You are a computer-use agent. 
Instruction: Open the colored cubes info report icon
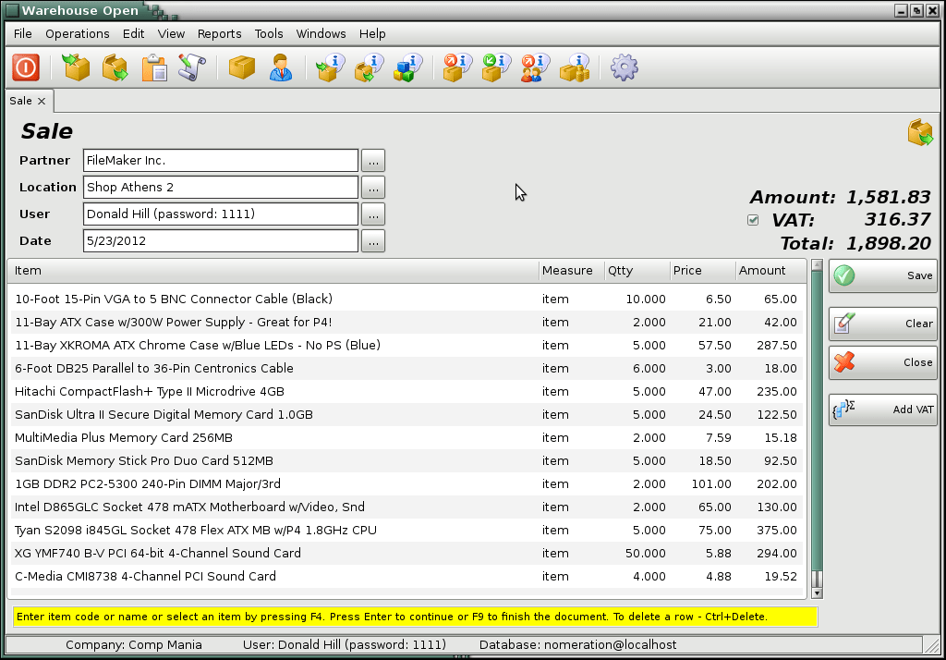tap(407, 67)
